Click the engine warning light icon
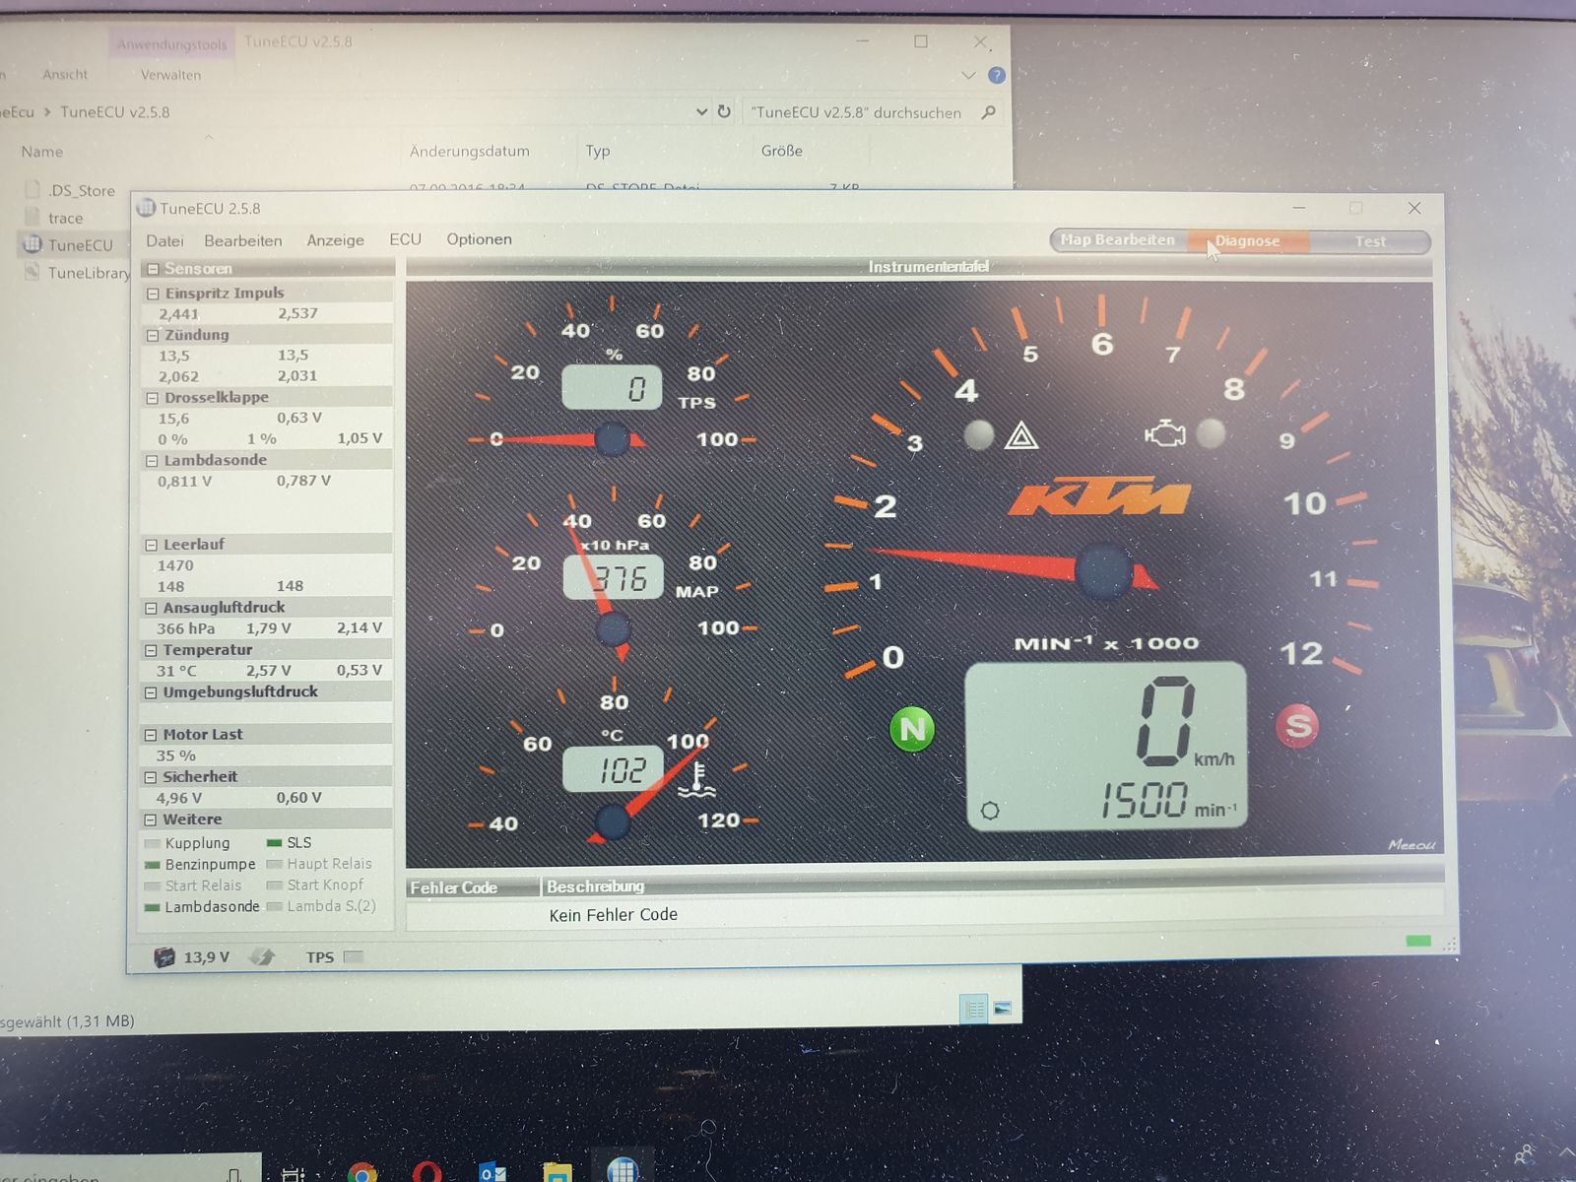 pyautogui.click(x=1164, y=433)
